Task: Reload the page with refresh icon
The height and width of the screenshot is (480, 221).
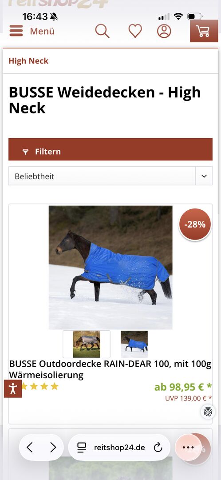Action: (158, 448)
